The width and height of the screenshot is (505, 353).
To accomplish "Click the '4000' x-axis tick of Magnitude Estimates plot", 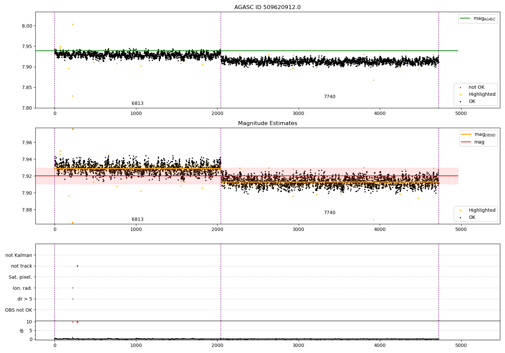I will (x=380, y=230).
